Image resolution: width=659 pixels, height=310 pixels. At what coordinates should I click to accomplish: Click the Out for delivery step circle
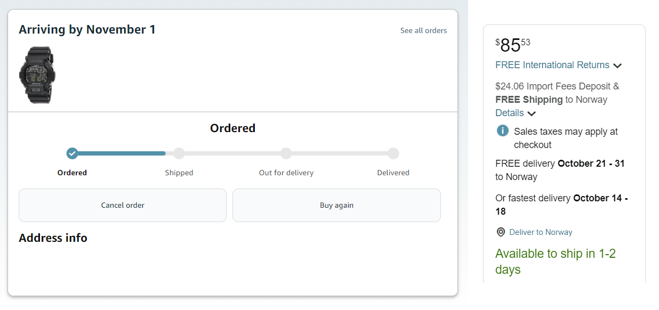coord(286,153)
